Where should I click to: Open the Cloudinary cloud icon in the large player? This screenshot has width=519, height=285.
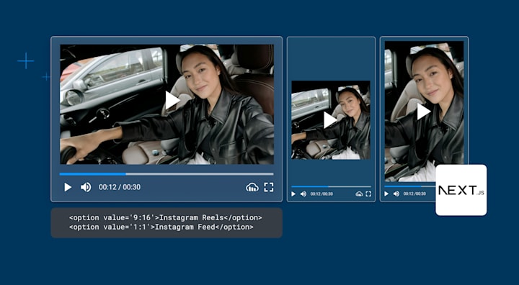click(252, 187)
